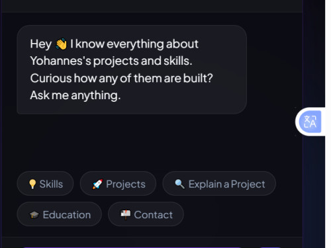Choose the Projects quick reply chip
331x248 pixels.
[x=118, y=184]
